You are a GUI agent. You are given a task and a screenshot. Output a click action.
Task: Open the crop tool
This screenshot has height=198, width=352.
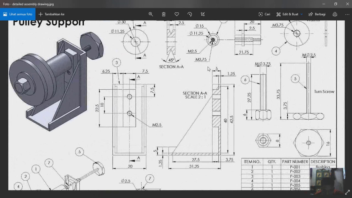click(203, 14)
